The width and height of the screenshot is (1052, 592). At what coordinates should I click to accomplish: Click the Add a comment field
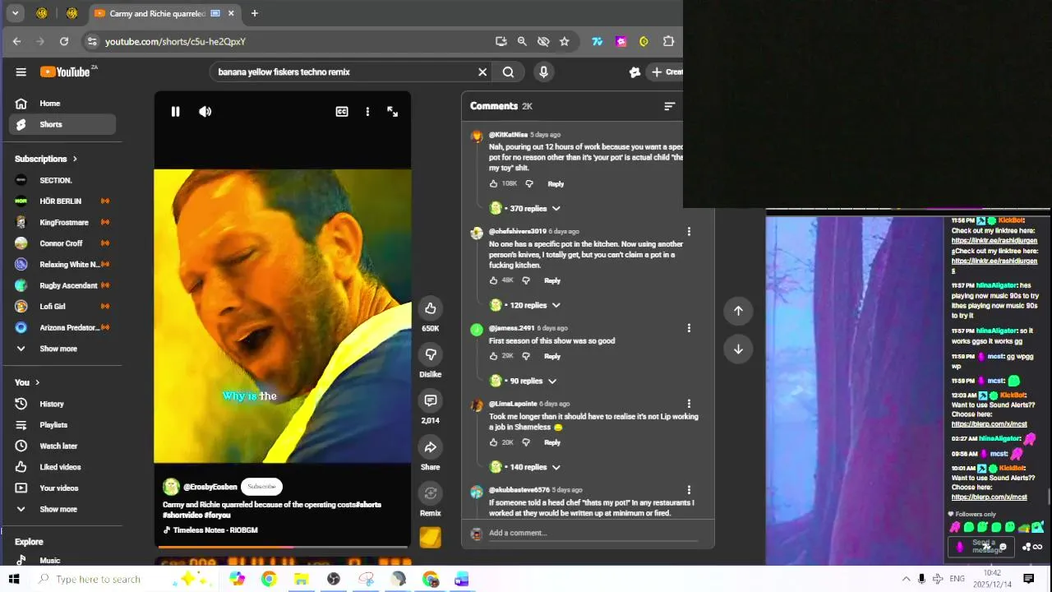(593, 534)
